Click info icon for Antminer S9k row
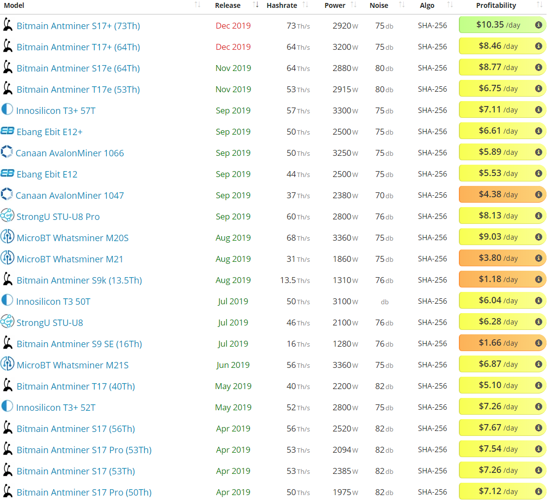The image size is (548, 502). tap(539, 280)
